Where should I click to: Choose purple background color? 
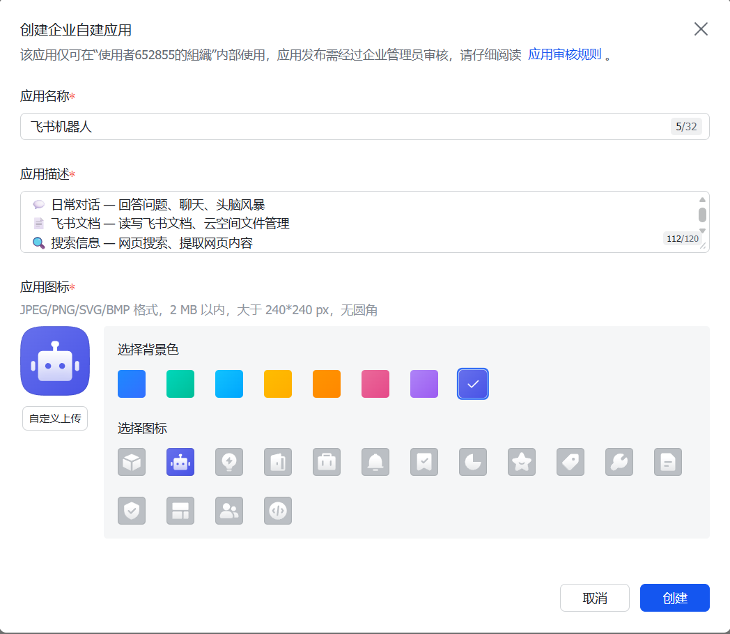point(424,384)
